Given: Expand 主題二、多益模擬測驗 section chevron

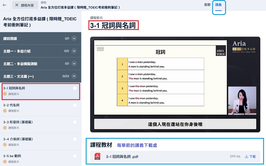Looking at the screenshot, I should pyautogui.click(x=74, y=64).
